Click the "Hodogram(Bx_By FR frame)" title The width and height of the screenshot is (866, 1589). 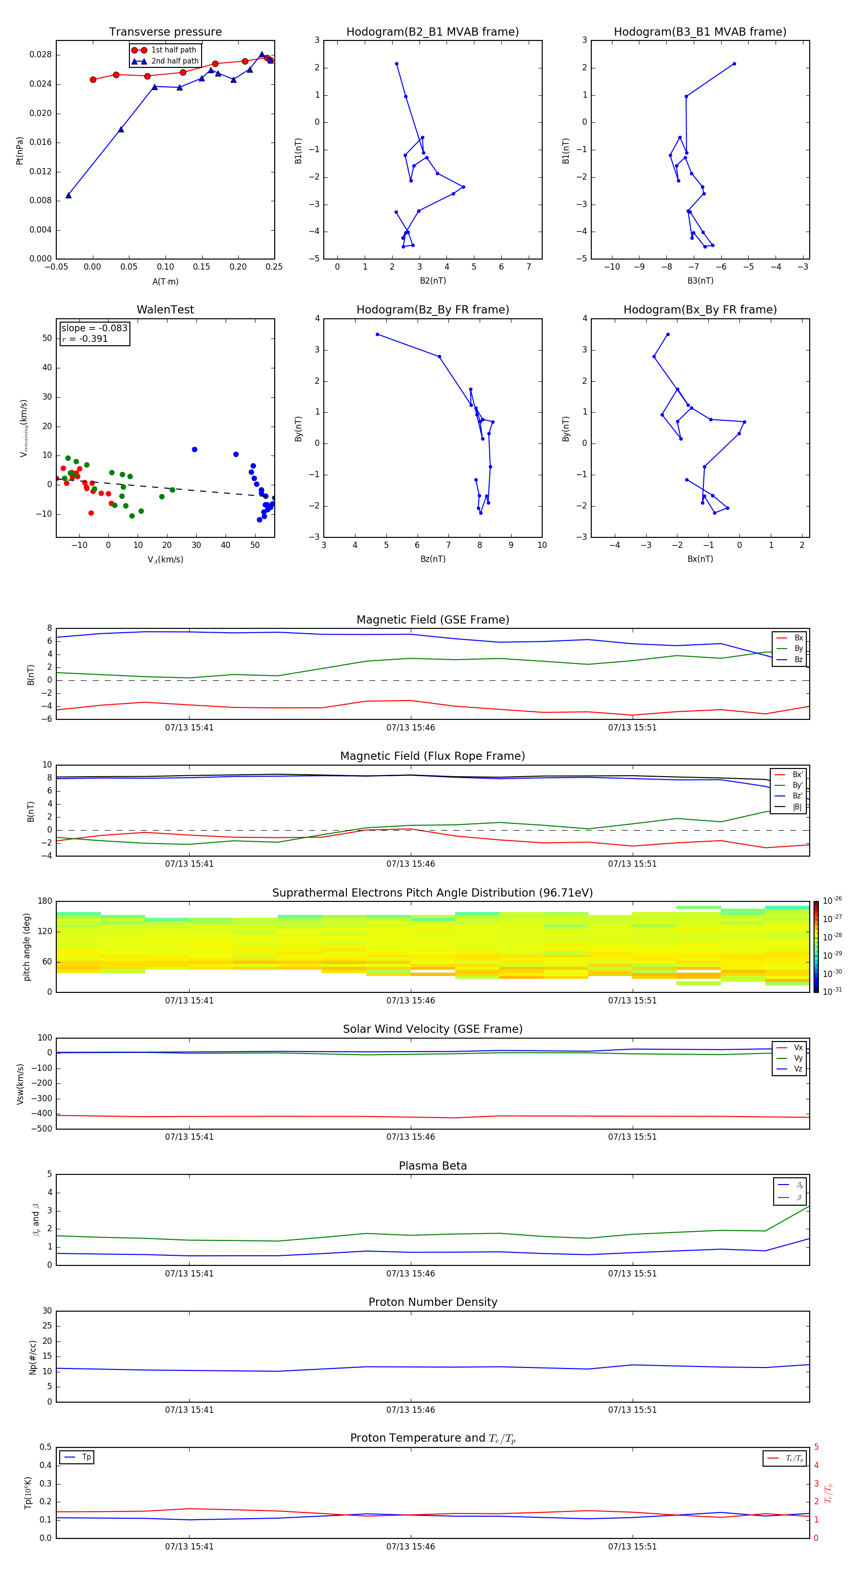point(700,310)
